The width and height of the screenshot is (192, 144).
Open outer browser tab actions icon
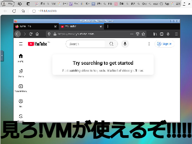[x=28, y=4]
